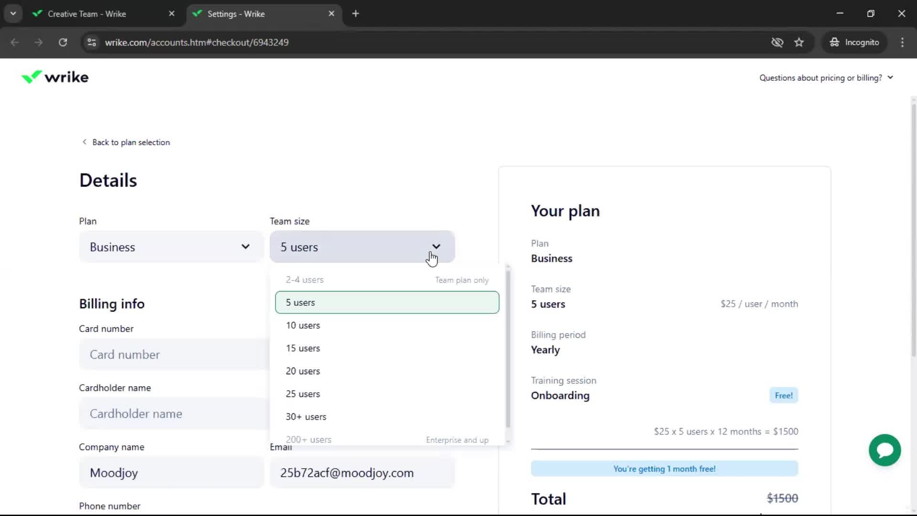Viewport: 917px width, 516px height.
Task: Click the Your plan heading
Action: (565, 211)
